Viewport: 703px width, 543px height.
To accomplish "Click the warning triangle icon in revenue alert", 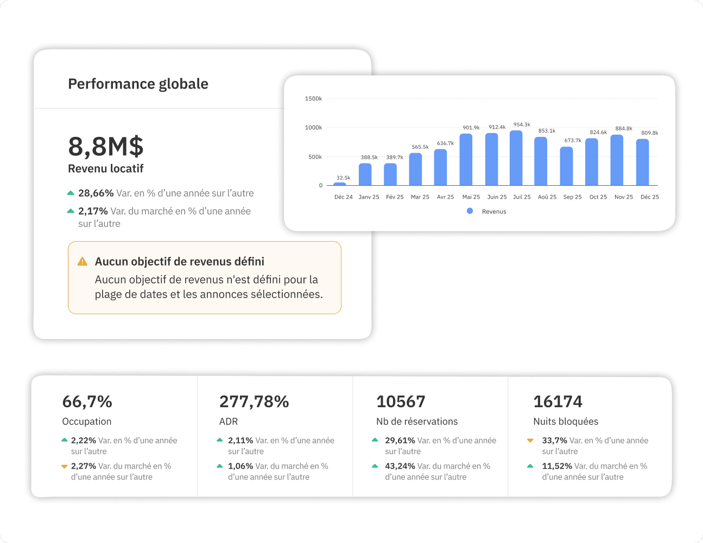I will tap(83, 262).
